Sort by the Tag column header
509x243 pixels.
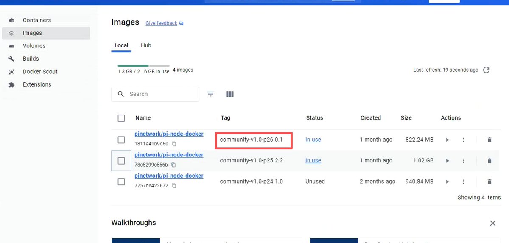225,118
